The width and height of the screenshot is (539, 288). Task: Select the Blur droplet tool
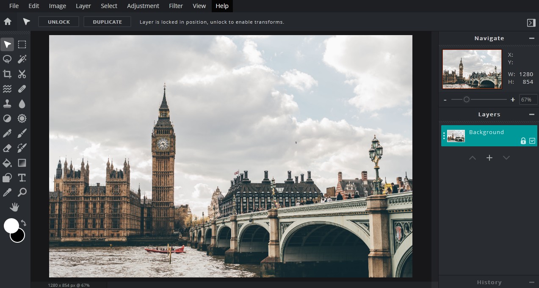coord(22,104)
